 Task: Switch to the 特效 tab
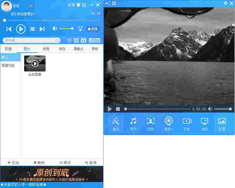click(x=62, y=49)
